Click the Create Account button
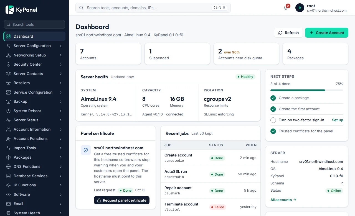 327,33
